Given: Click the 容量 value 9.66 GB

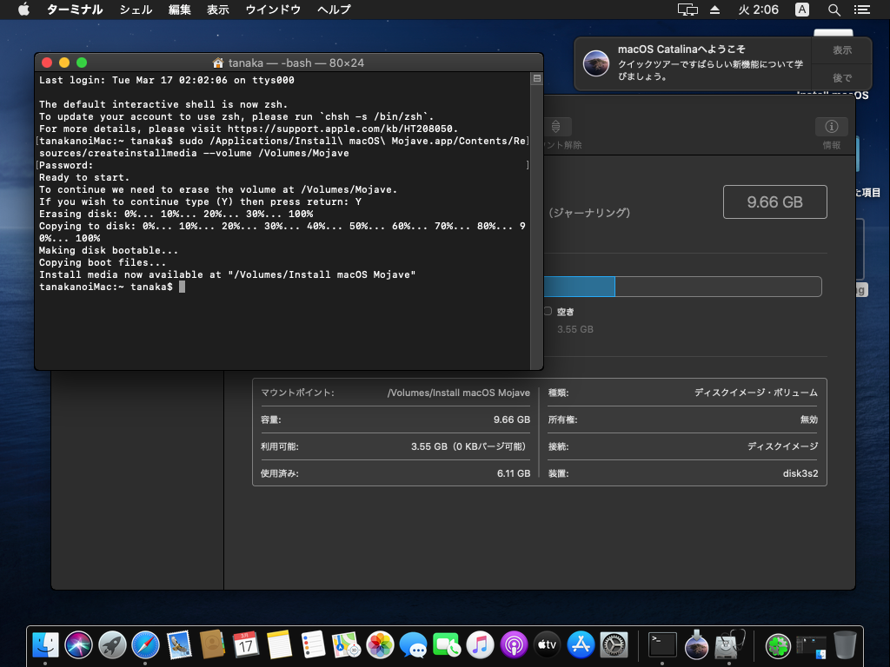Looking at the screenshot, I should [511, 419].
